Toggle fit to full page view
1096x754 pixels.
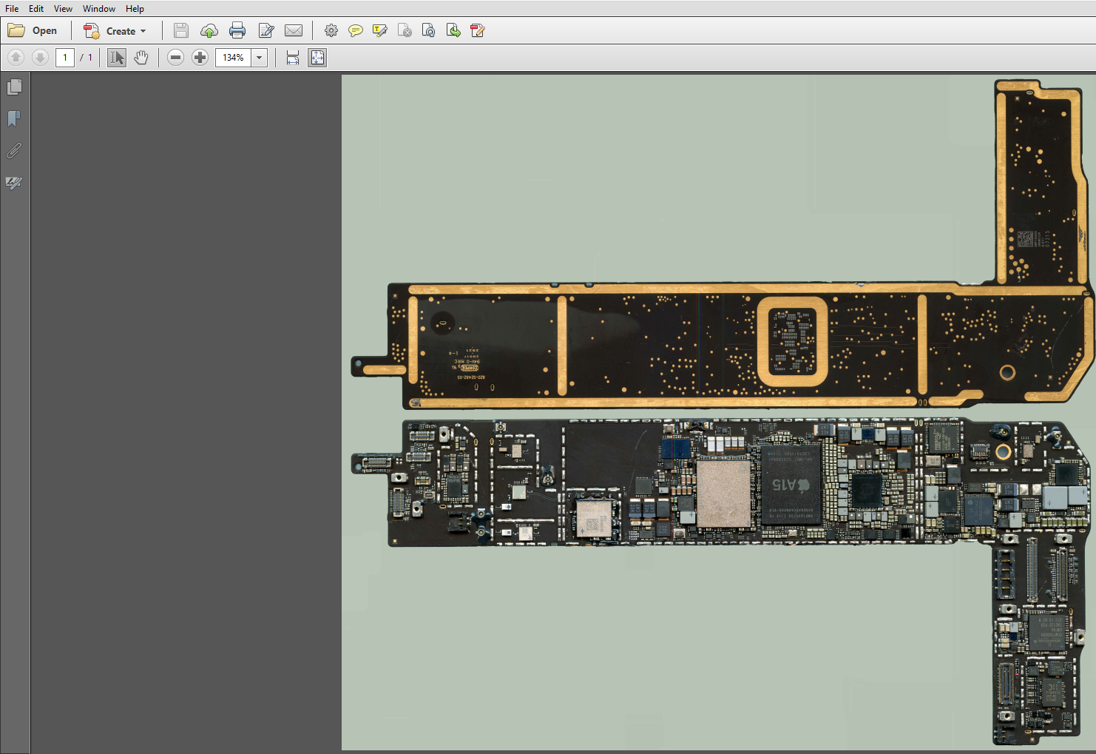[317, 58]
